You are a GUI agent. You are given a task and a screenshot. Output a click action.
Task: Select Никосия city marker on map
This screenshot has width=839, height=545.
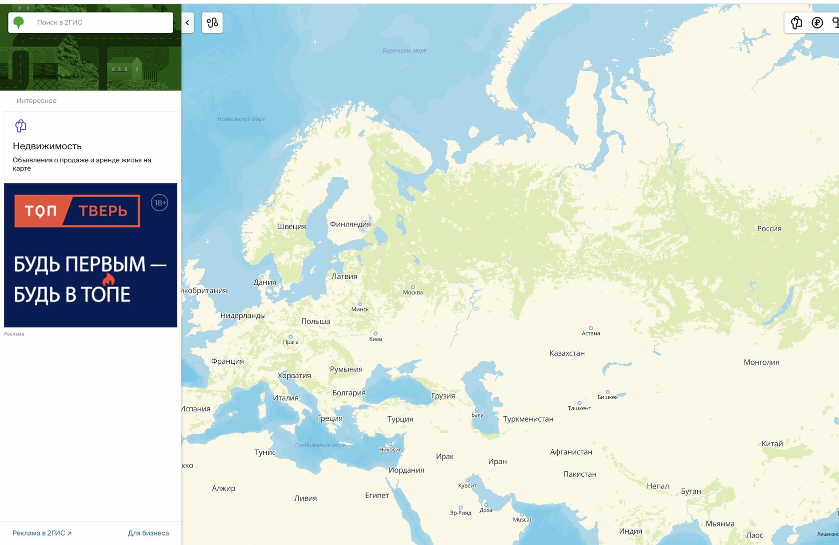(x=390, y=444)
